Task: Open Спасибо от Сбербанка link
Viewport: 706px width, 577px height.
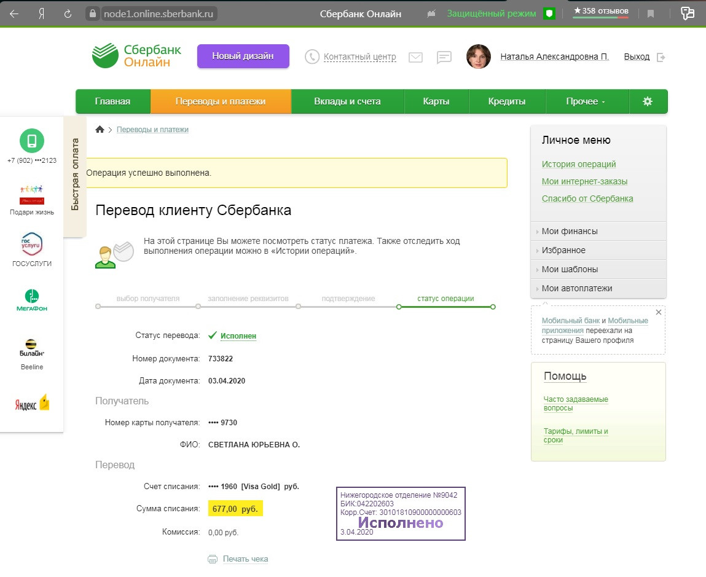Action: pyautogui.click(x=587, y=198)
